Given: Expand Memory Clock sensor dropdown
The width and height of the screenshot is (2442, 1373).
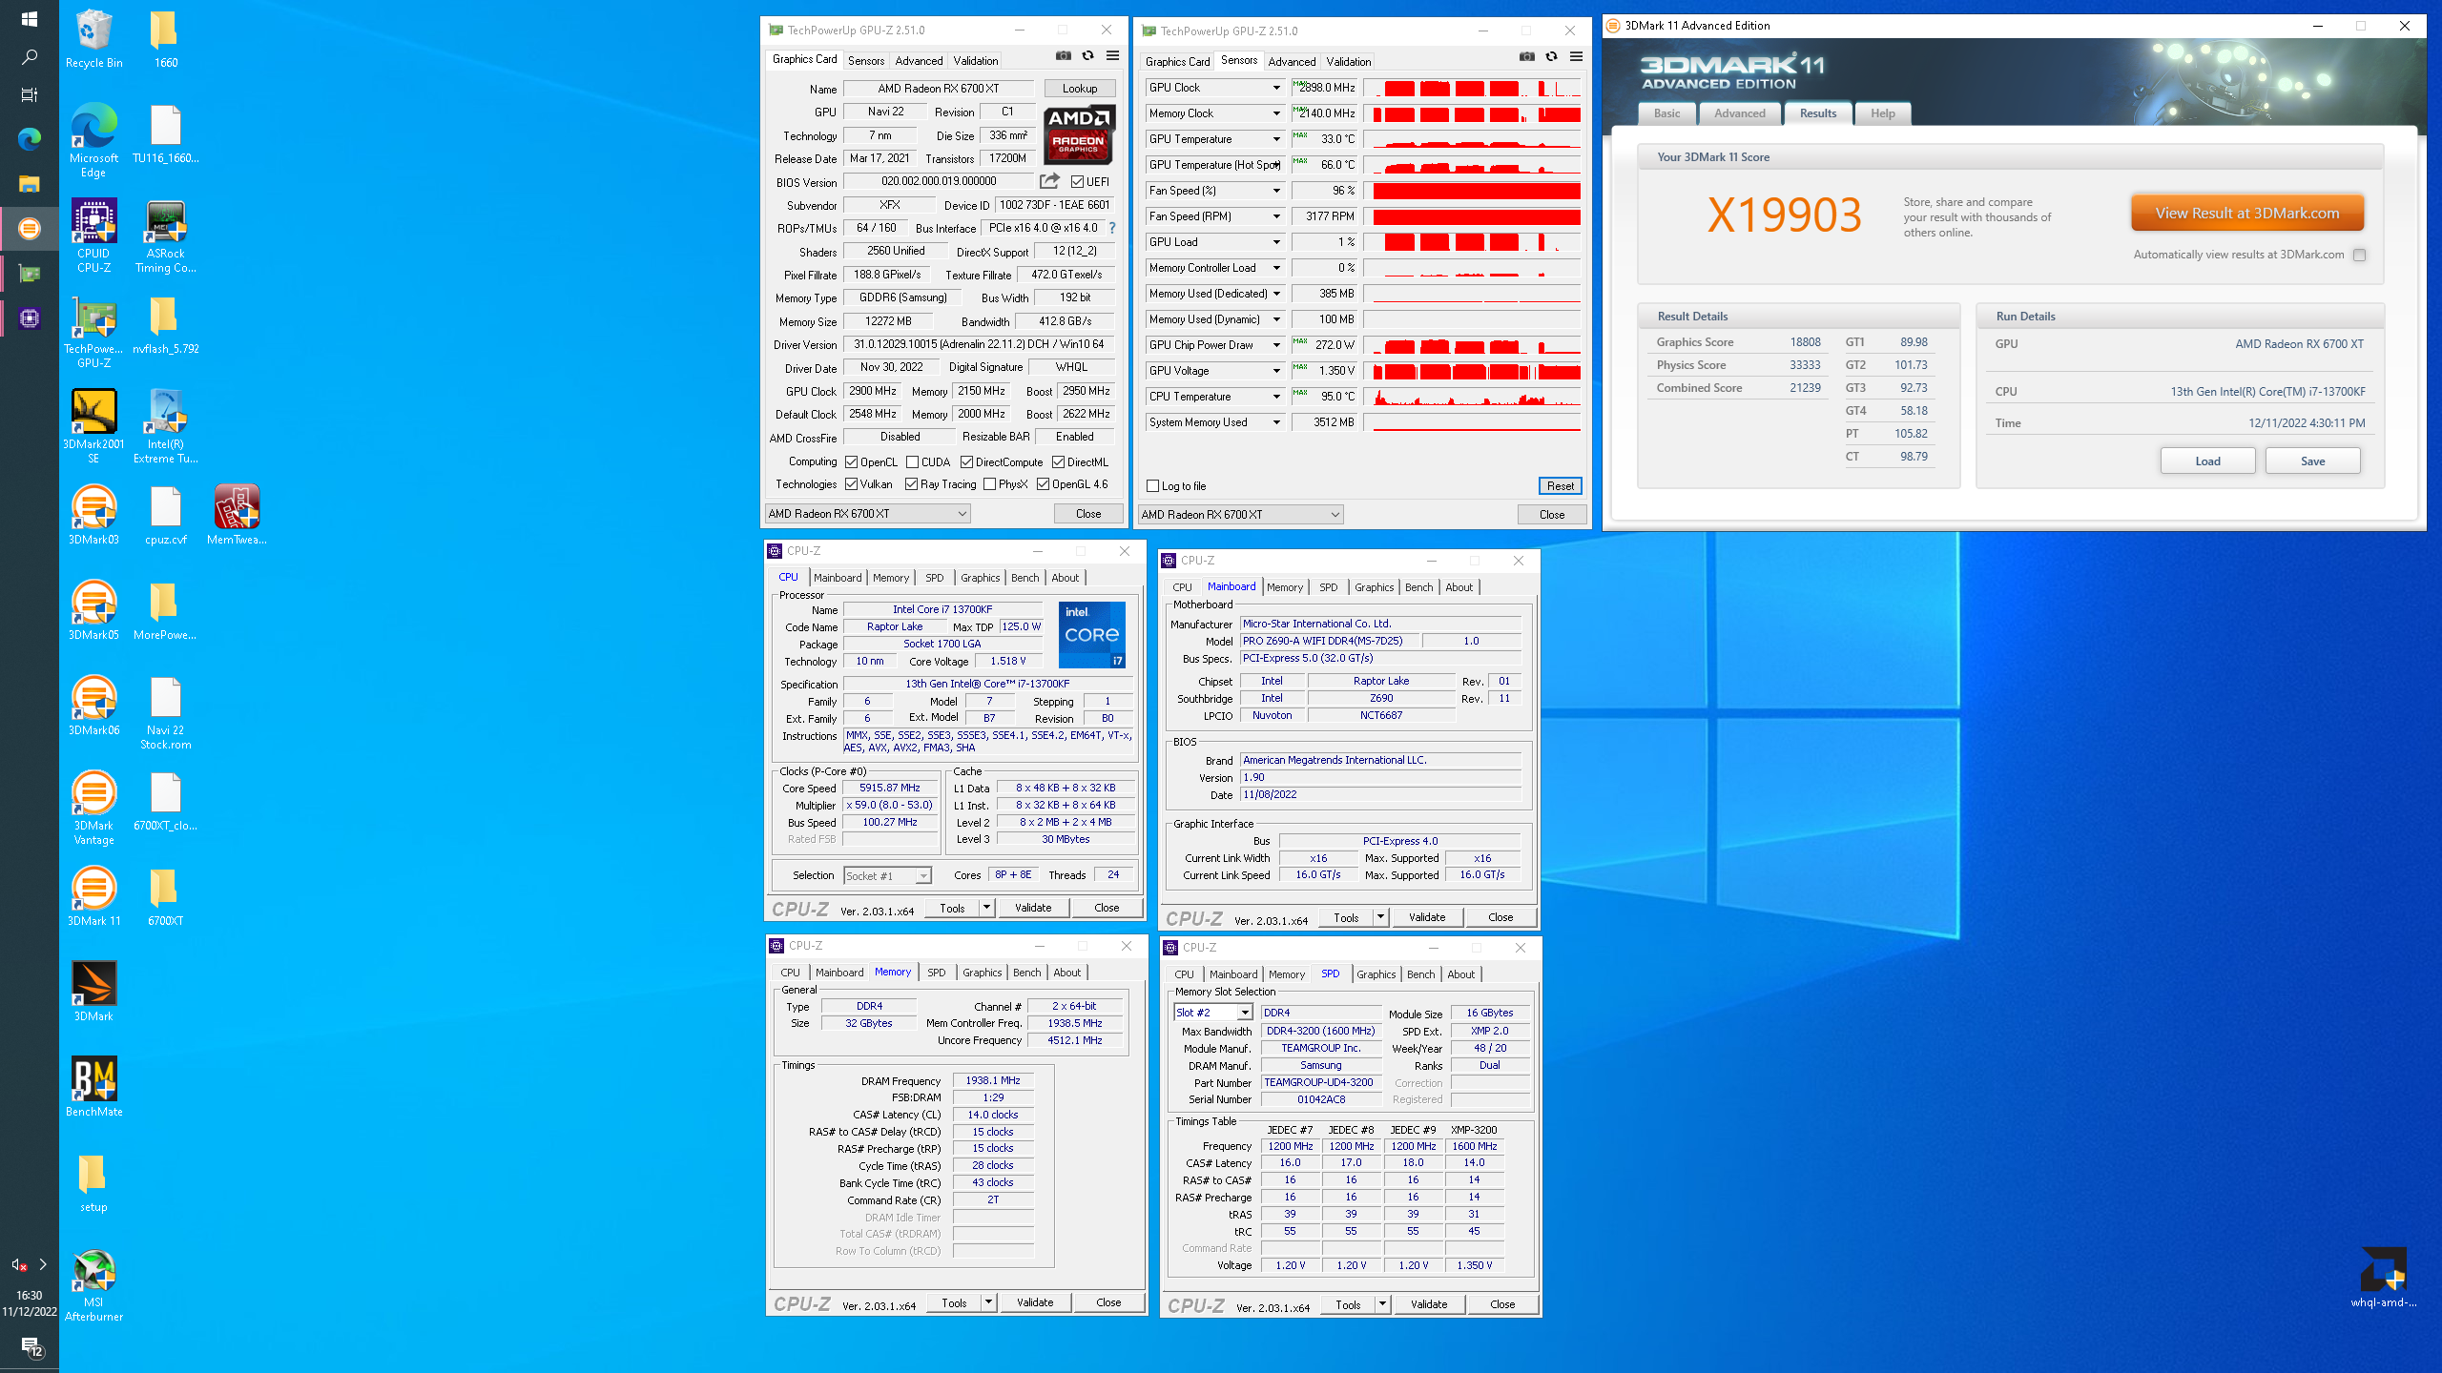Looking at the screenshot, I should tap(1276, 113).
